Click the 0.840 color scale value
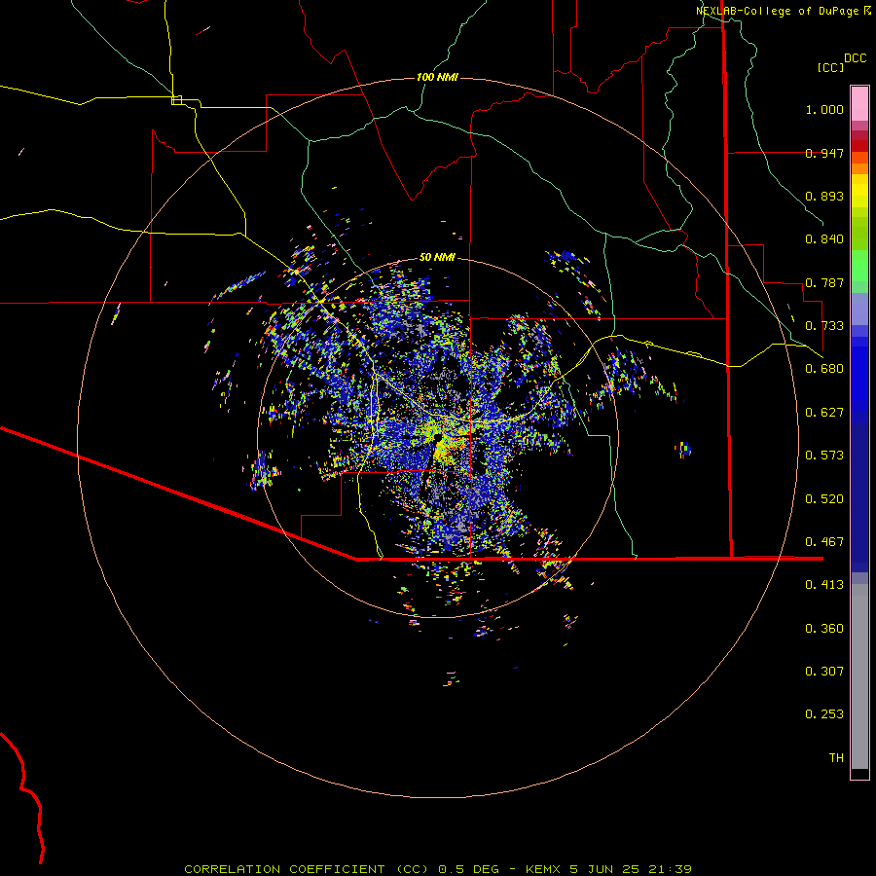The width and height of the screenshot is (876, 876). click(x=824, y=239)
